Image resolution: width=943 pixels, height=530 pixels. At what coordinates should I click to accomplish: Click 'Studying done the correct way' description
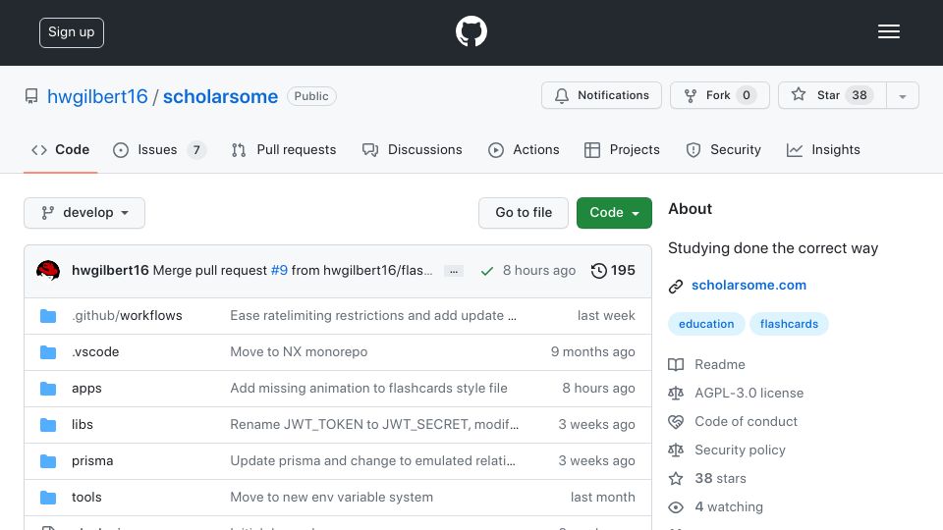pyautogui.click(x=773, y=248)
